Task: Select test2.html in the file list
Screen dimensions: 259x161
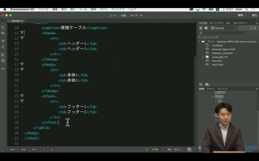Action: point(218,65)
